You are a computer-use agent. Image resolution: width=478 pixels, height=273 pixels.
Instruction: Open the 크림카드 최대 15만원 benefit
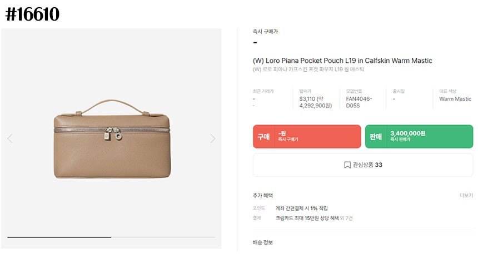307,218
